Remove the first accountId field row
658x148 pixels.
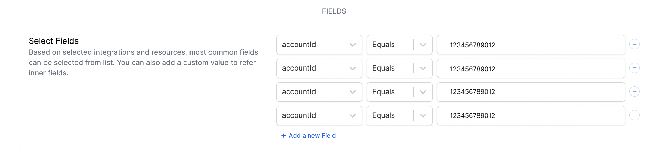coord(634,45)
